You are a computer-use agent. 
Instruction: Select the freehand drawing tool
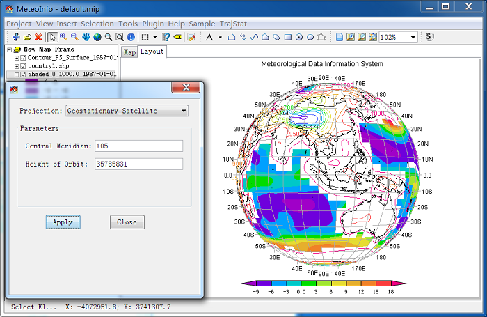click(x=243, y=38)
